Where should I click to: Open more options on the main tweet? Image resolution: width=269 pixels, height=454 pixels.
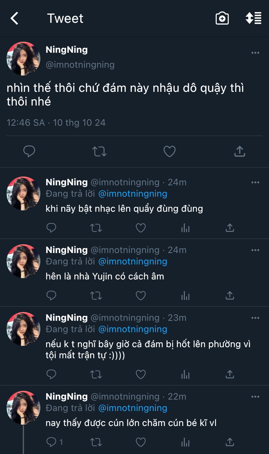(x=255, y=53)
